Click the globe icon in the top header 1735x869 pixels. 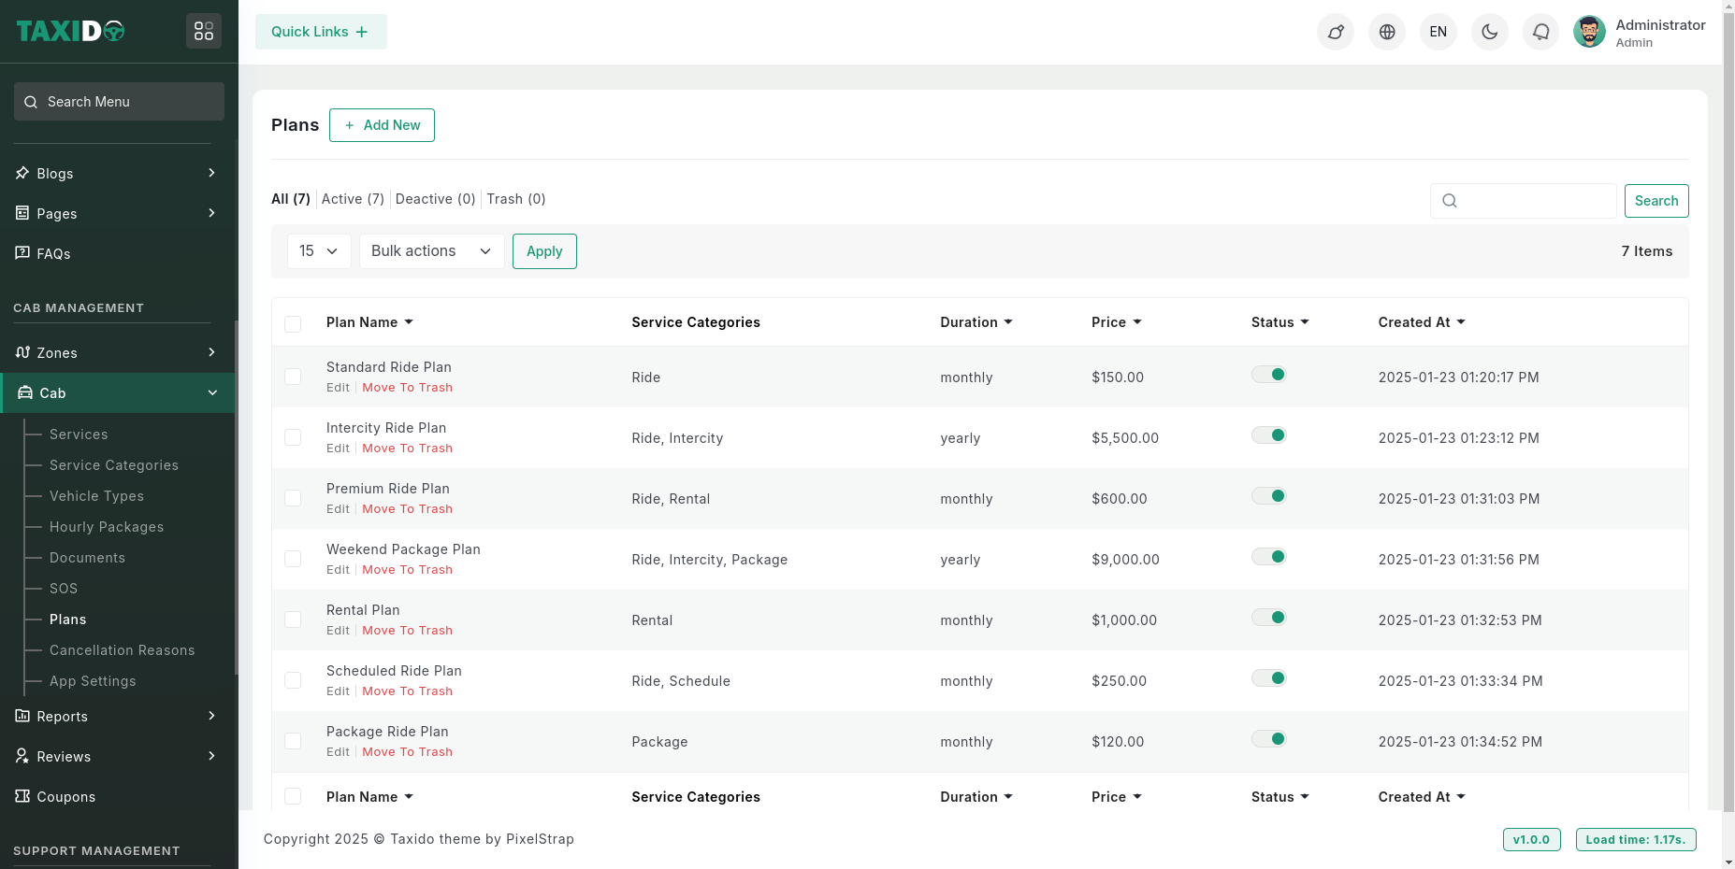(x=1387, y=32)
